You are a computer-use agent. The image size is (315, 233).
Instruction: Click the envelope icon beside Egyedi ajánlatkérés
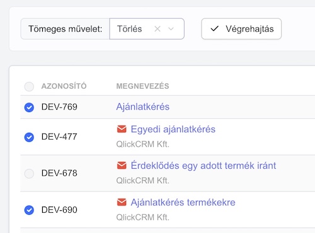[122, 129]
